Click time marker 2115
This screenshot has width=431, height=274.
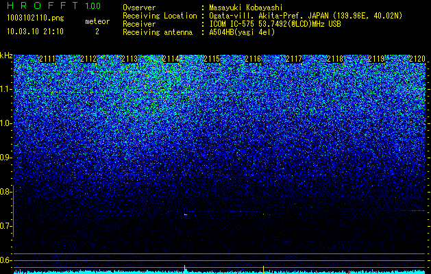coord(212,59)
